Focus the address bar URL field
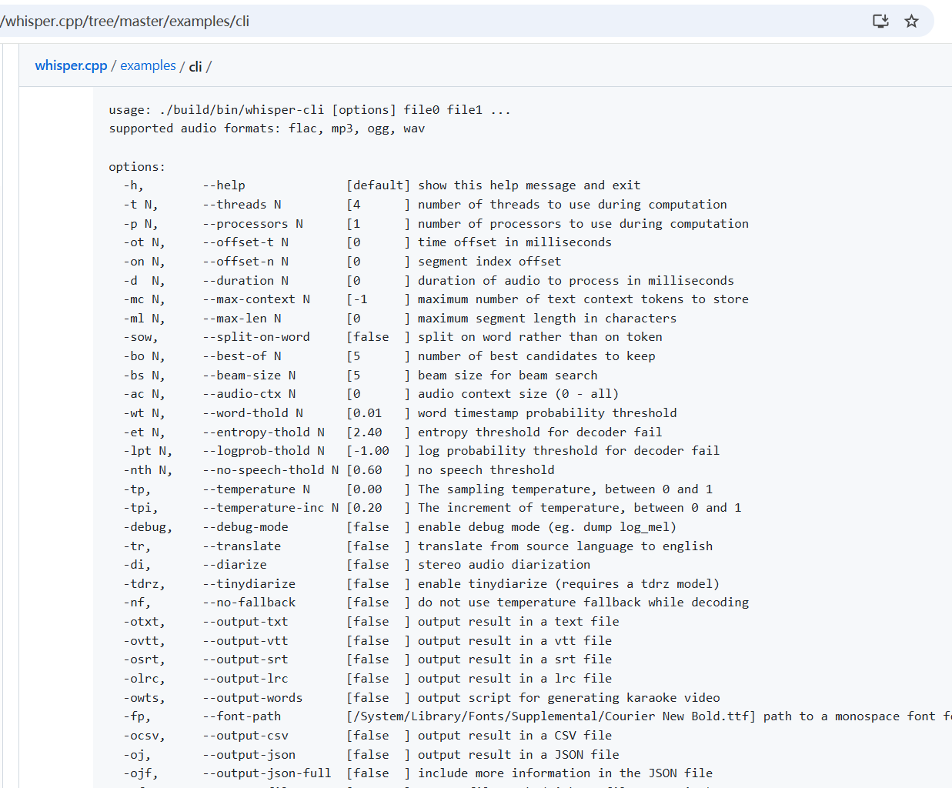 click(385, 21)
